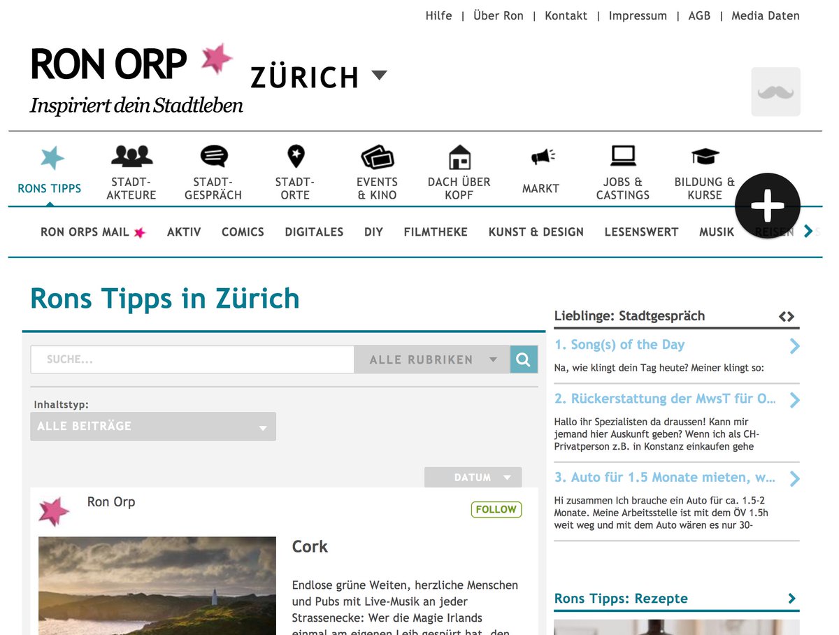Open the Zürich city selector dropdown

tap(319, 77)
